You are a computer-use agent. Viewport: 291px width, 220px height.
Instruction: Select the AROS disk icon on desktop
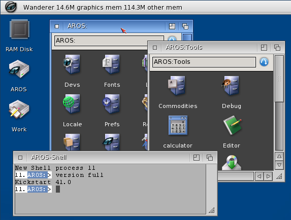(x=19, y=69)
